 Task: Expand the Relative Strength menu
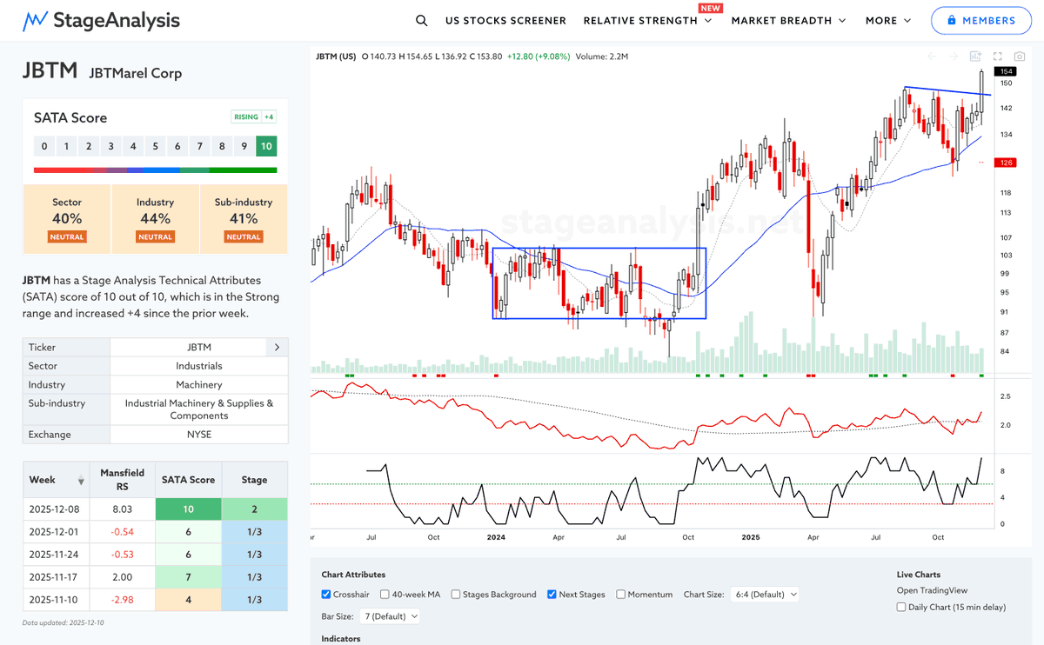[647, 20]
